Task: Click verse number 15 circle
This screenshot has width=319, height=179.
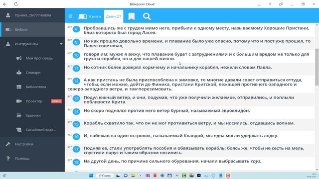Action: [76, 124]
